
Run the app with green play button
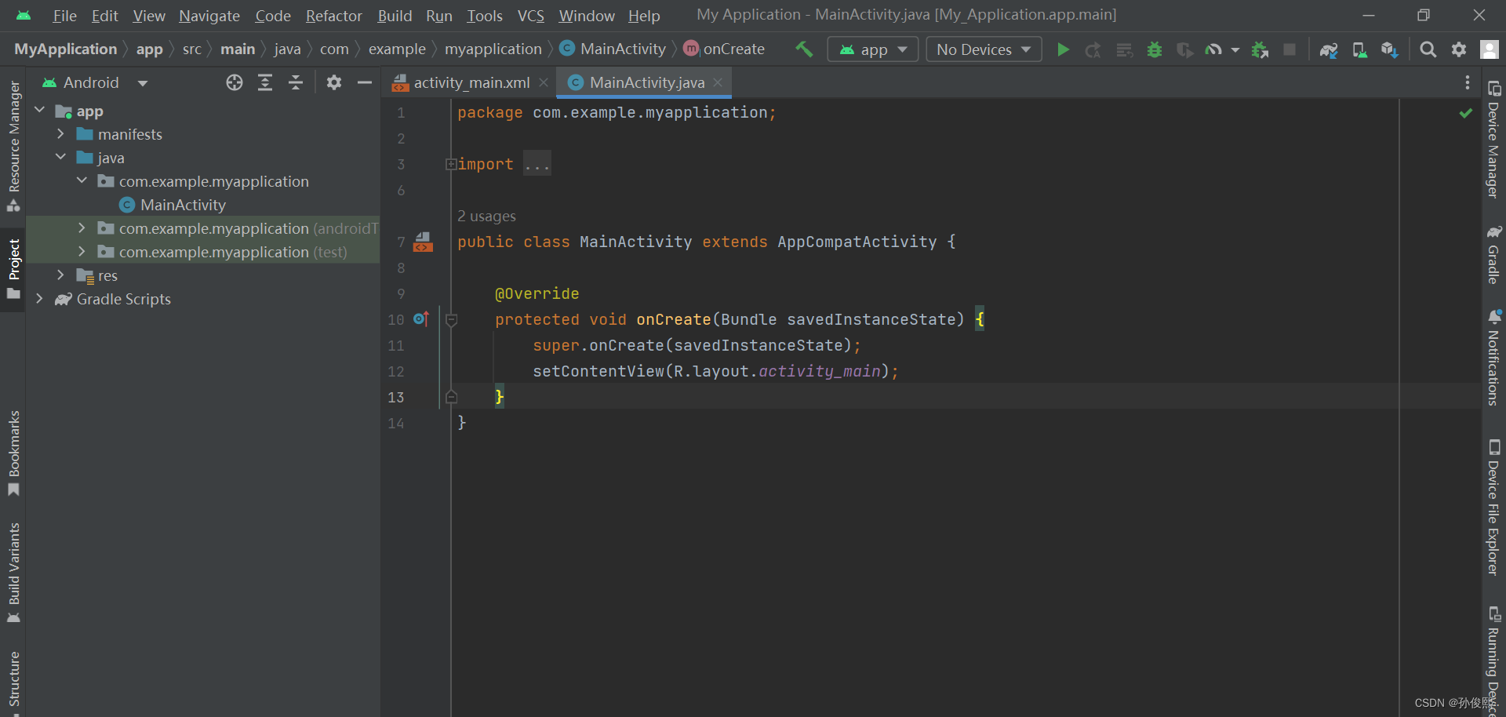[1063, 49]
